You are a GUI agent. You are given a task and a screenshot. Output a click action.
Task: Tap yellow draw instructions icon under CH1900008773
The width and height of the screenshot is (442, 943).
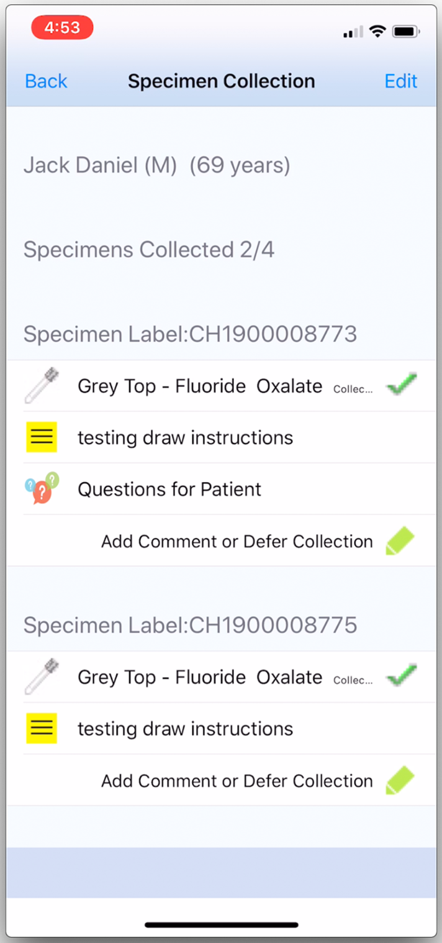[42, 437]
